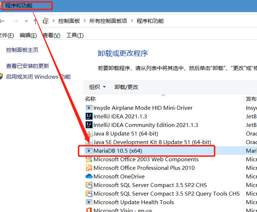
Task: Click the SQL Server Compact Query Tools icon
Action: pos(89,193)
